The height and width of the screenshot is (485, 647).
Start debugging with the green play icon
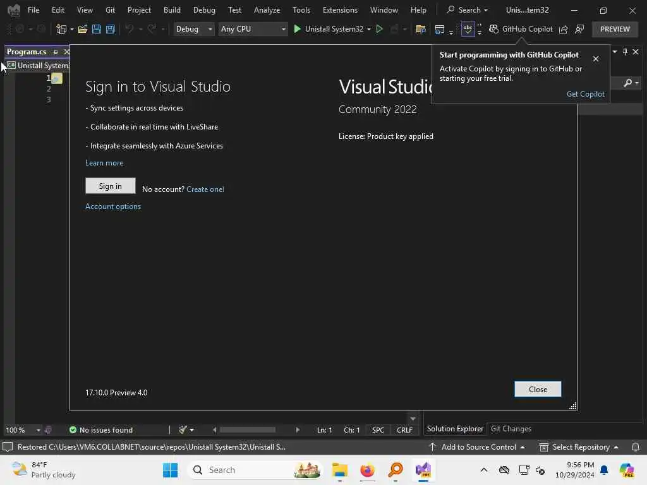[297, 29]
